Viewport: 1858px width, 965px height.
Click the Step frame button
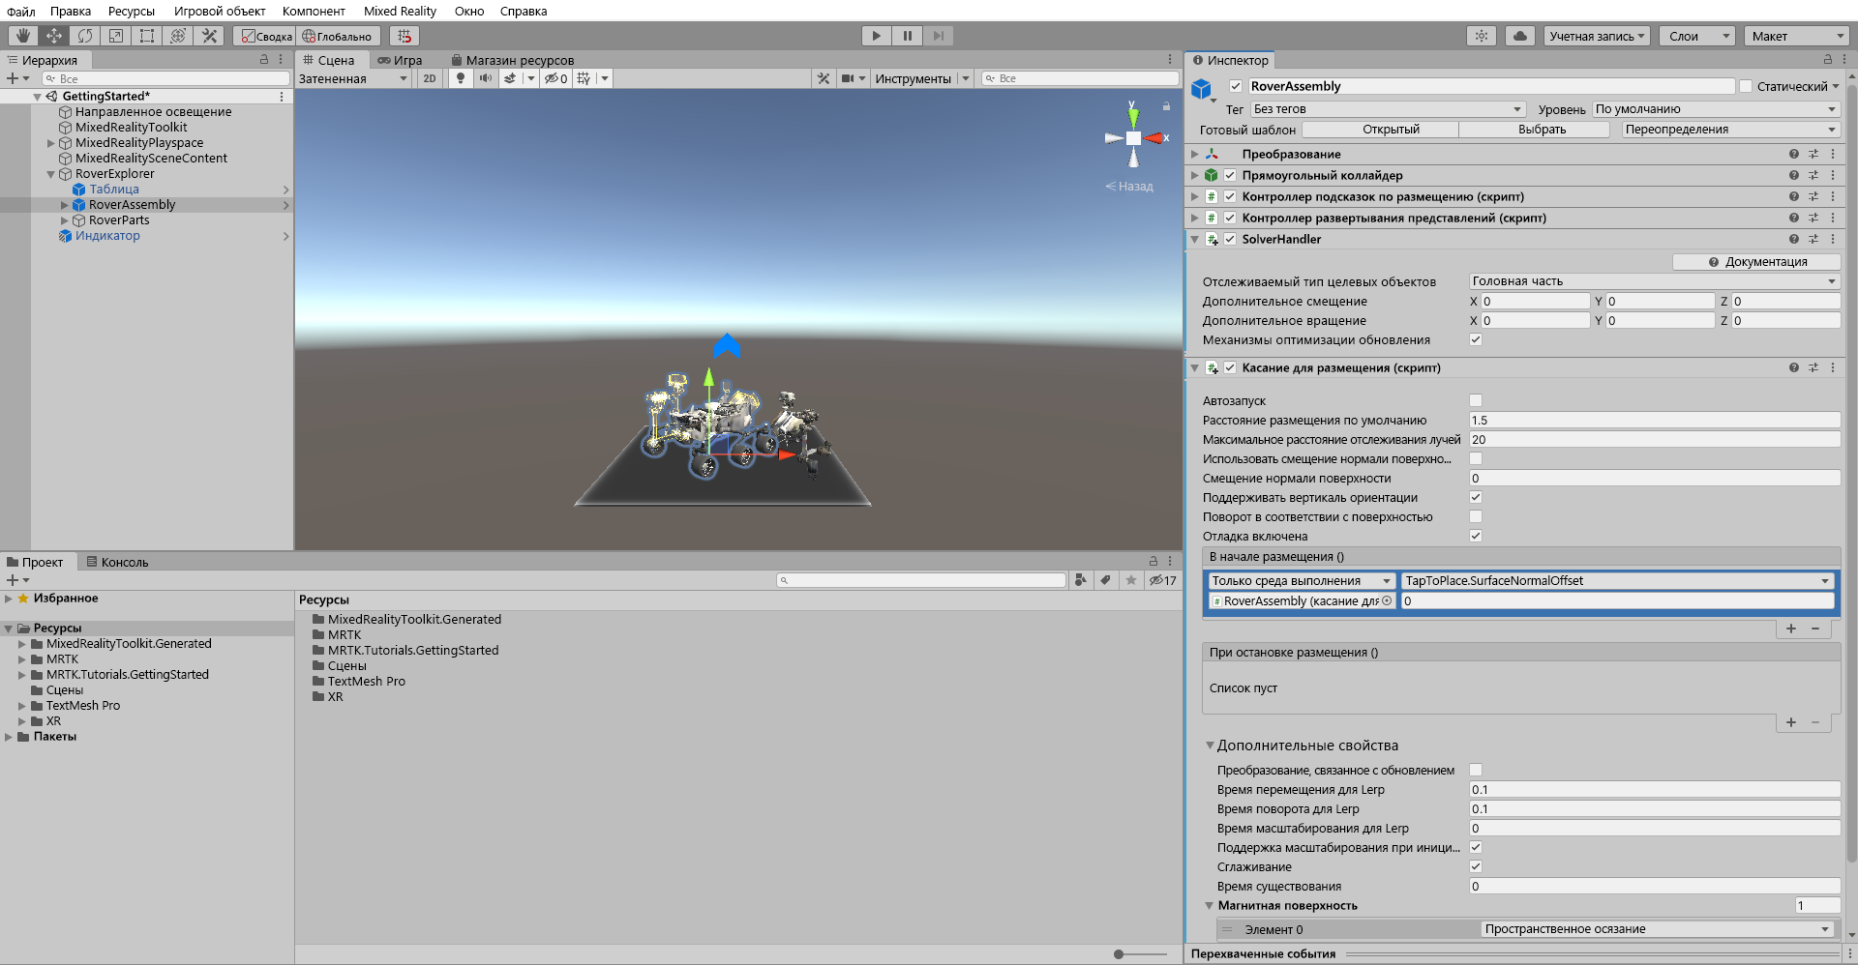pyautogui.click(x=938, y=36)
